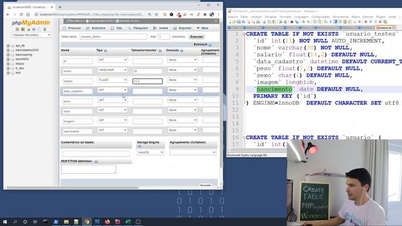Open the Plugins menu in Notepad++

click(381, 17)
